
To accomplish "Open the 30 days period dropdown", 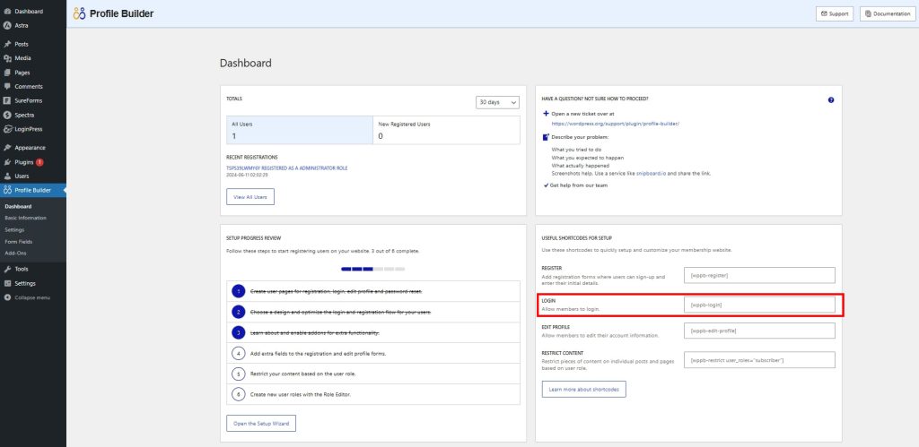I will point(497,102).
